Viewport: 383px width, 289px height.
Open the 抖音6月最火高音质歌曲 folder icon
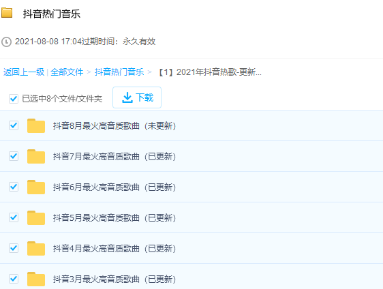pos(36,187)
